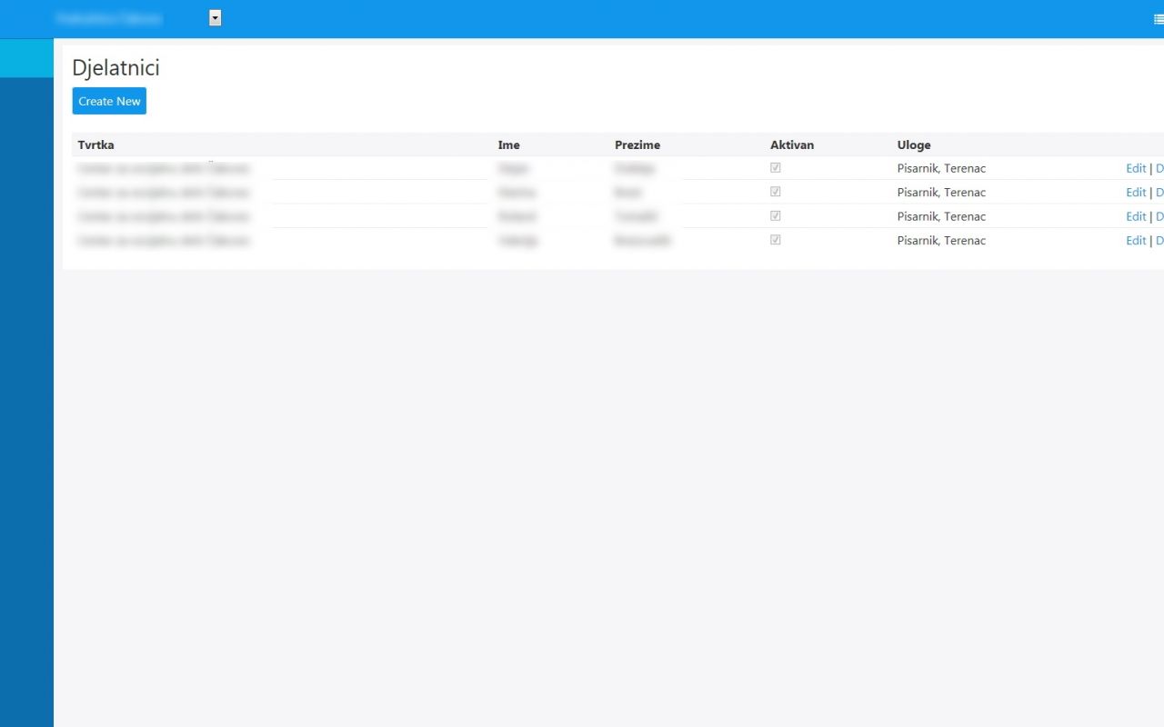The height and width of the screenshot is (727, 1164).
Task: Toggle the Aktivan checkbox in the third row
Action: coord(776,216)
